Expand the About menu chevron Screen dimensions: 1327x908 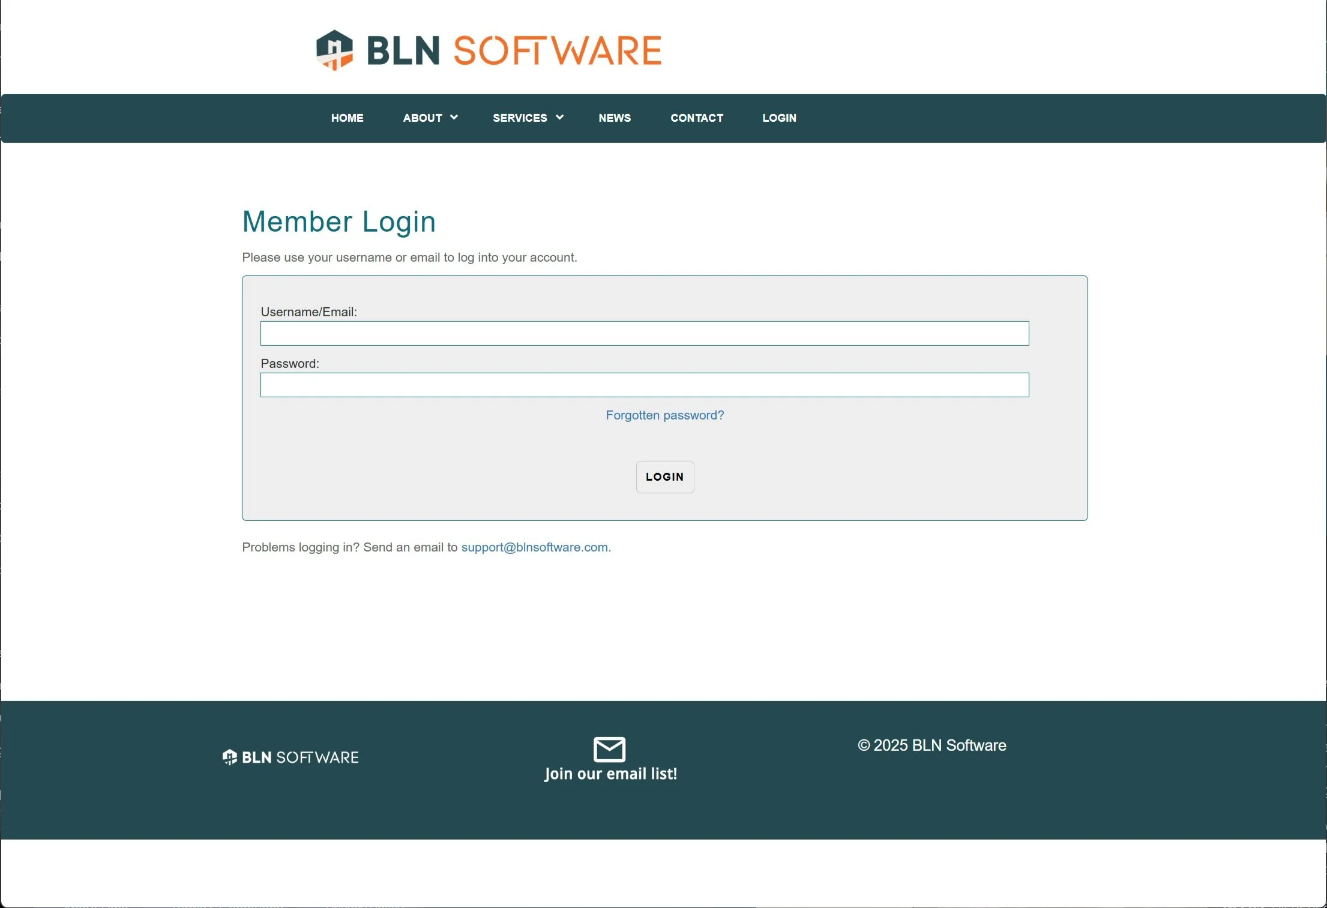click(x=454, y=118)
